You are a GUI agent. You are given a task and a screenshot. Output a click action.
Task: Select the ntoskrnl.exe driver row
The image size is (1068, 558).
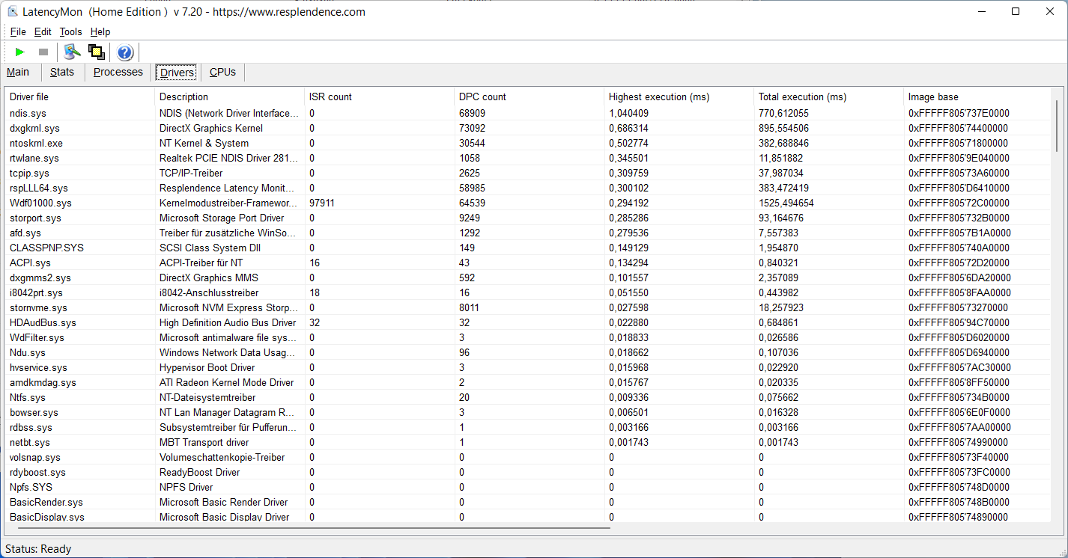pyautogui.click(x=528, y=143)
